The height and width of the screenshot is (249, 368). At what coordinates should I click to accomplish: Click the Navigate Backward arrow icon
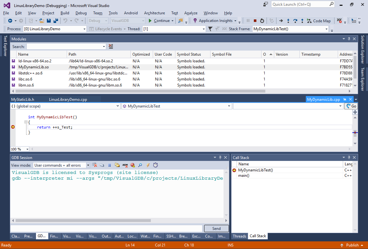[10, 21]
